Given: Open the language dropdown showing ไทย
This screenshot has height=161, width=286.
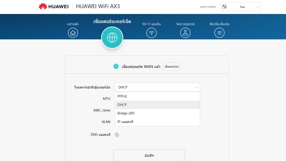Looking at the screenshot, I should click(x=241, y=7).
